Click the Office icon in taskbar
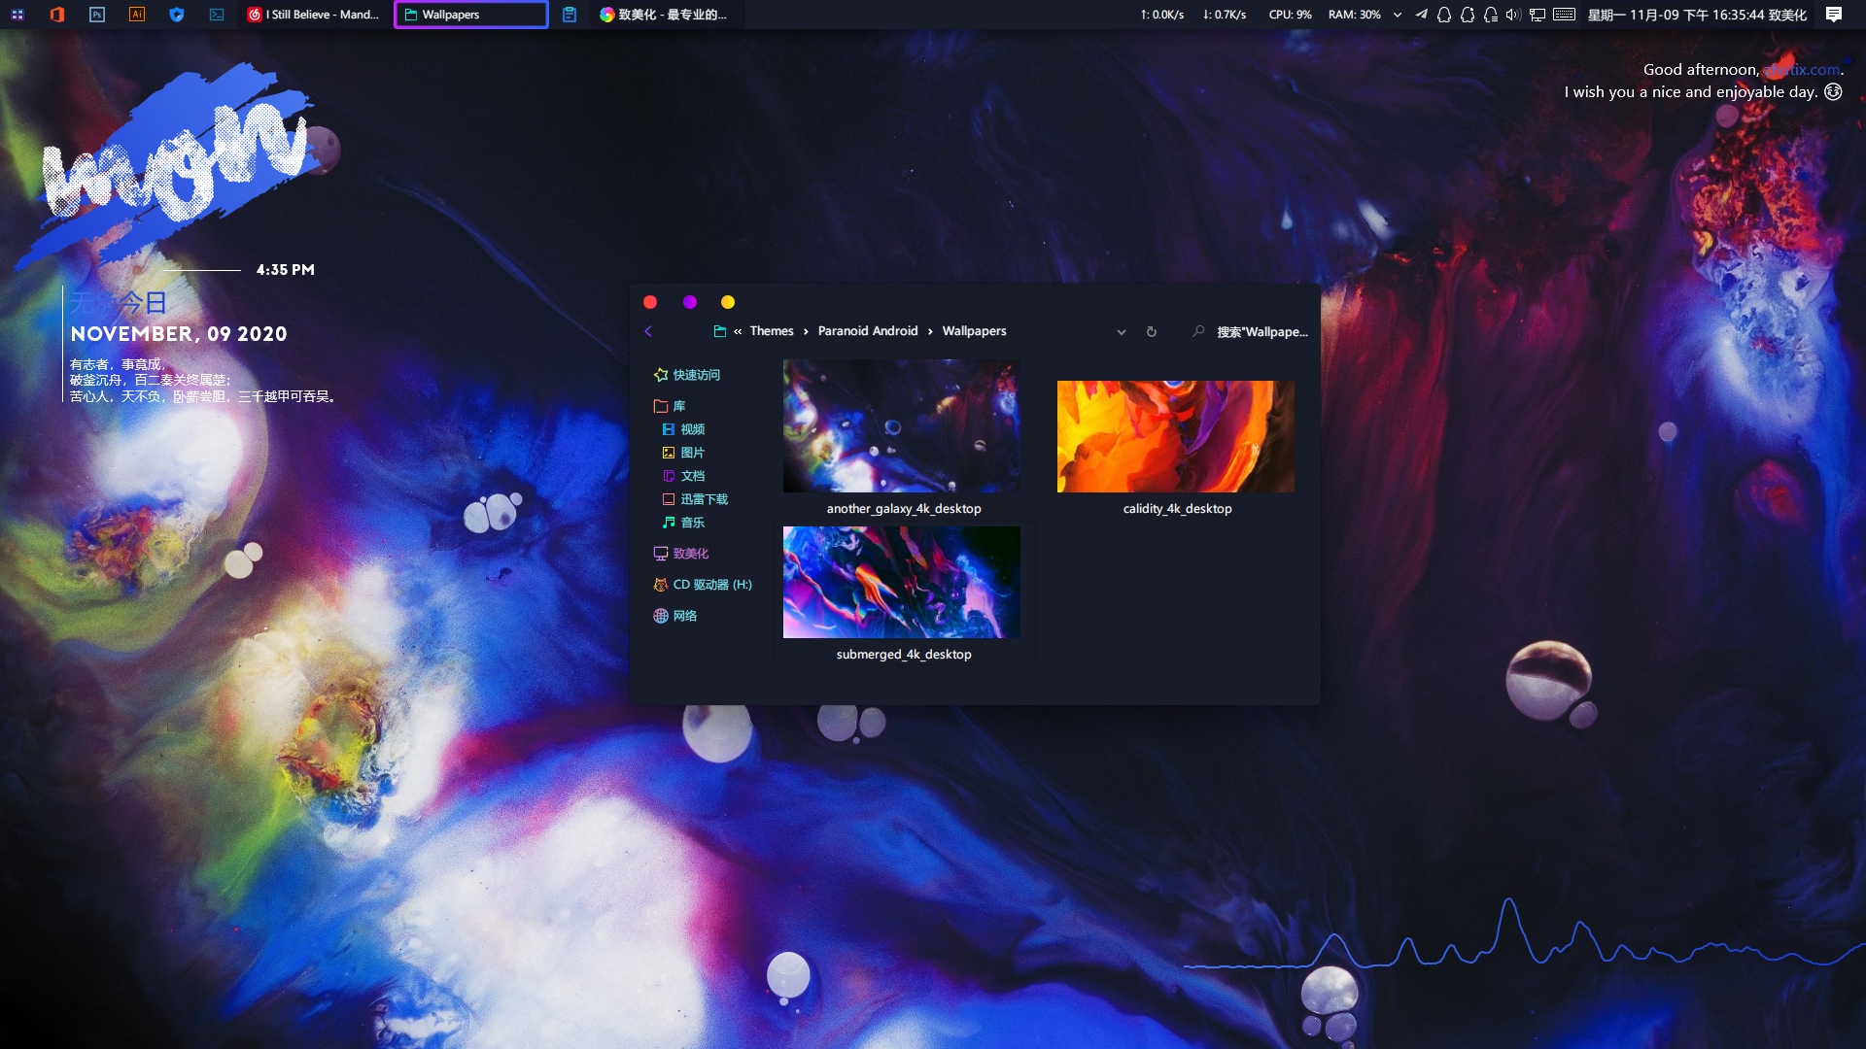This screenshot has height=1049, width=1866. tap(57, 15)
